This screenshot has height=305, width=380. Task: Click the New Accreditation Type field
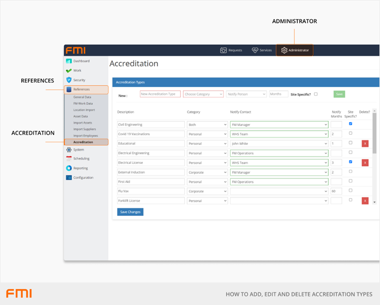point(160,94)
